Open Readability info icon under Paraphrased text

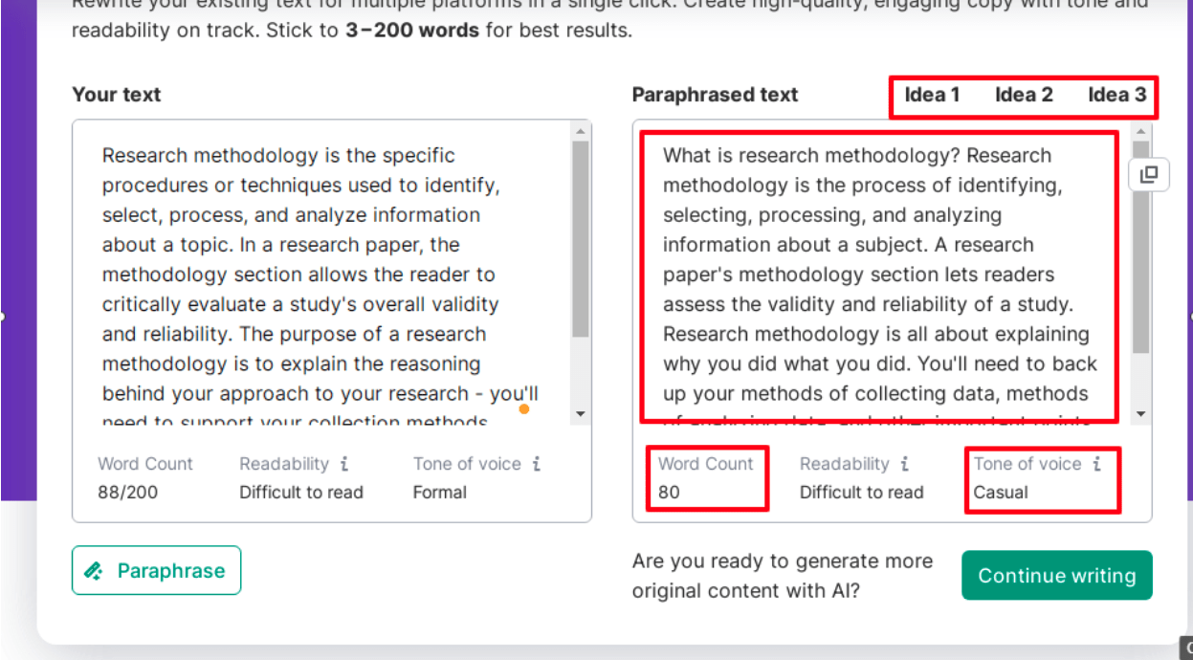pos(905,464)
